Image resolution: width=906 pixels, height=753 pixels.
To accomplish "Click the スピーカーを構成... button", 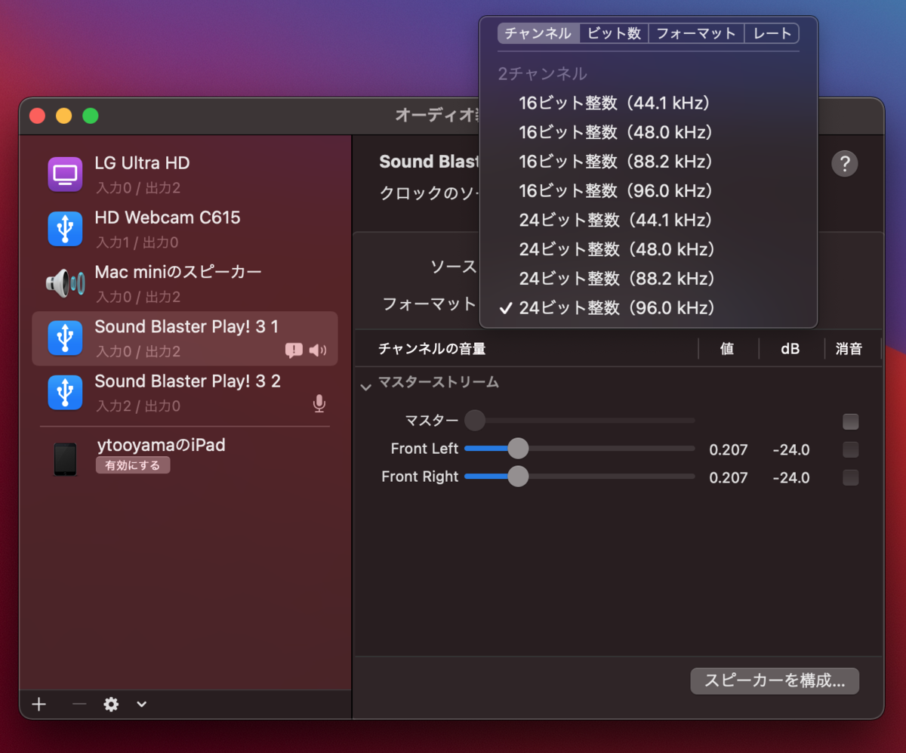I will 775,680.
